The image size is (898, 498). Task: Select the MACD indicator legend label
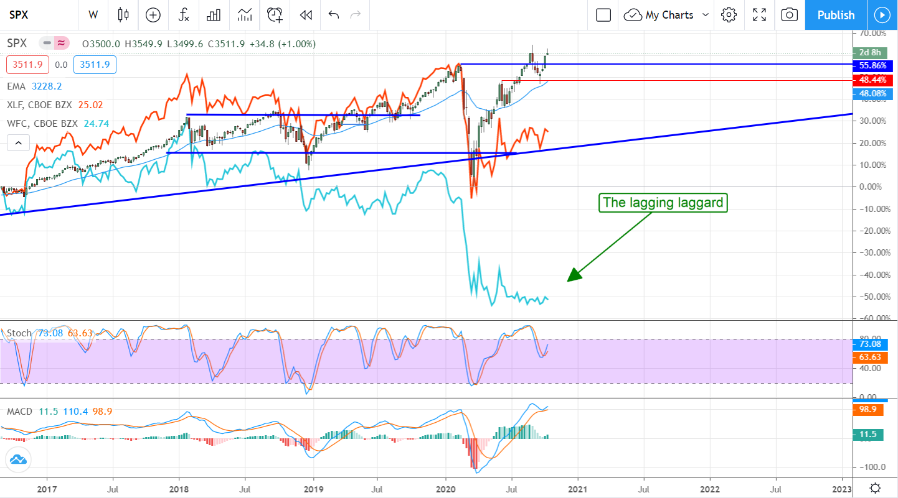[20, 412]
